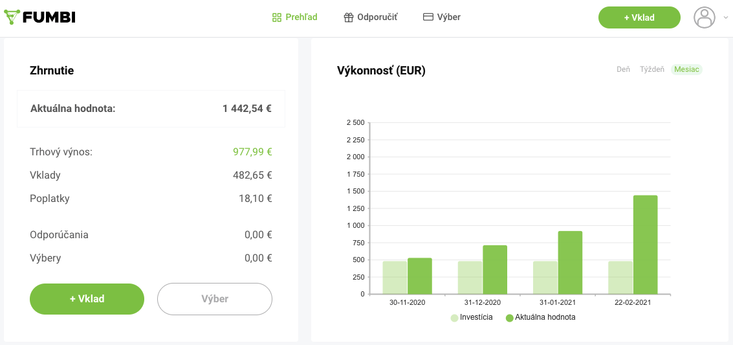Click the 30-11-2020 Investícia bar
Screen dimensions: 733x345
click(395, 278)
